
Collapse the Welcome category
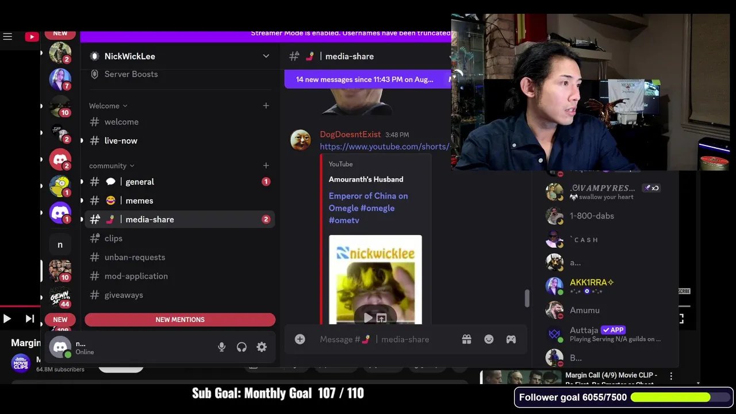[x=108, y=106]
